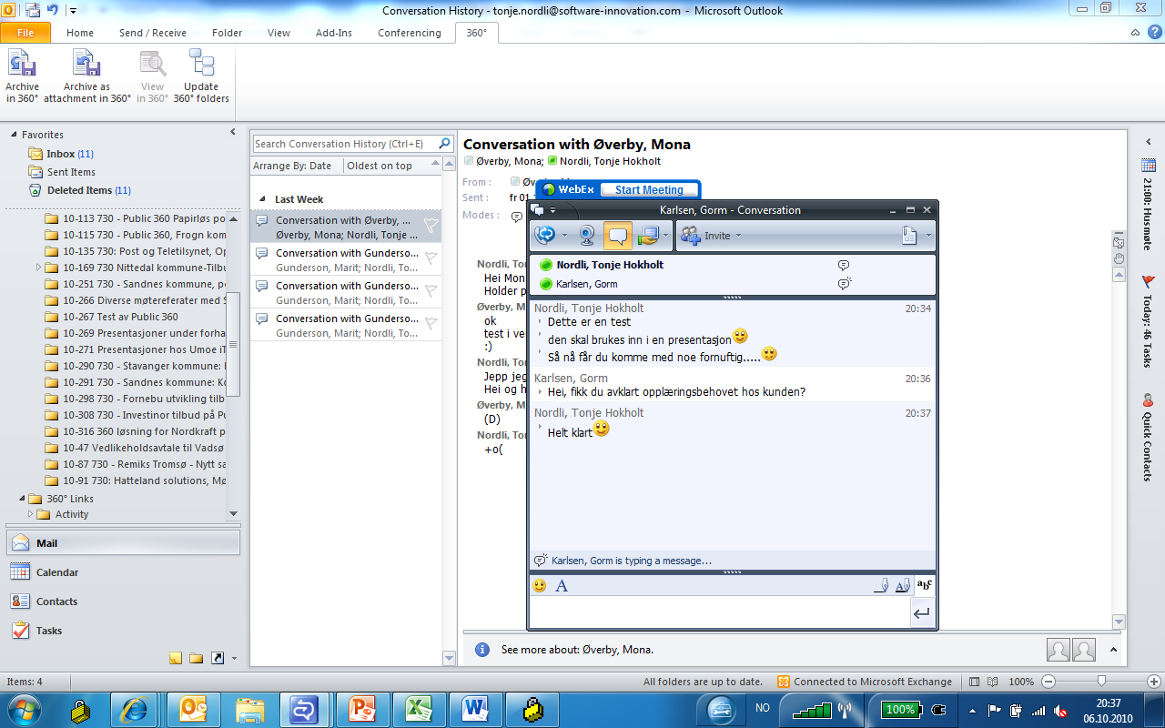Expand the People Pane arrow
This screenshot has width=1165, height=728.
click(1114, 650)
